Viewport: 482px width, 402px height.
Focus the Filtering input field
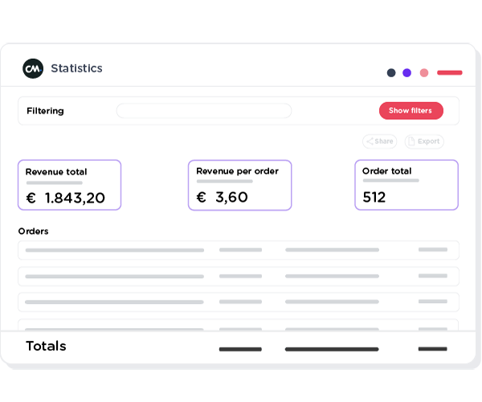(x=204, y=111)
